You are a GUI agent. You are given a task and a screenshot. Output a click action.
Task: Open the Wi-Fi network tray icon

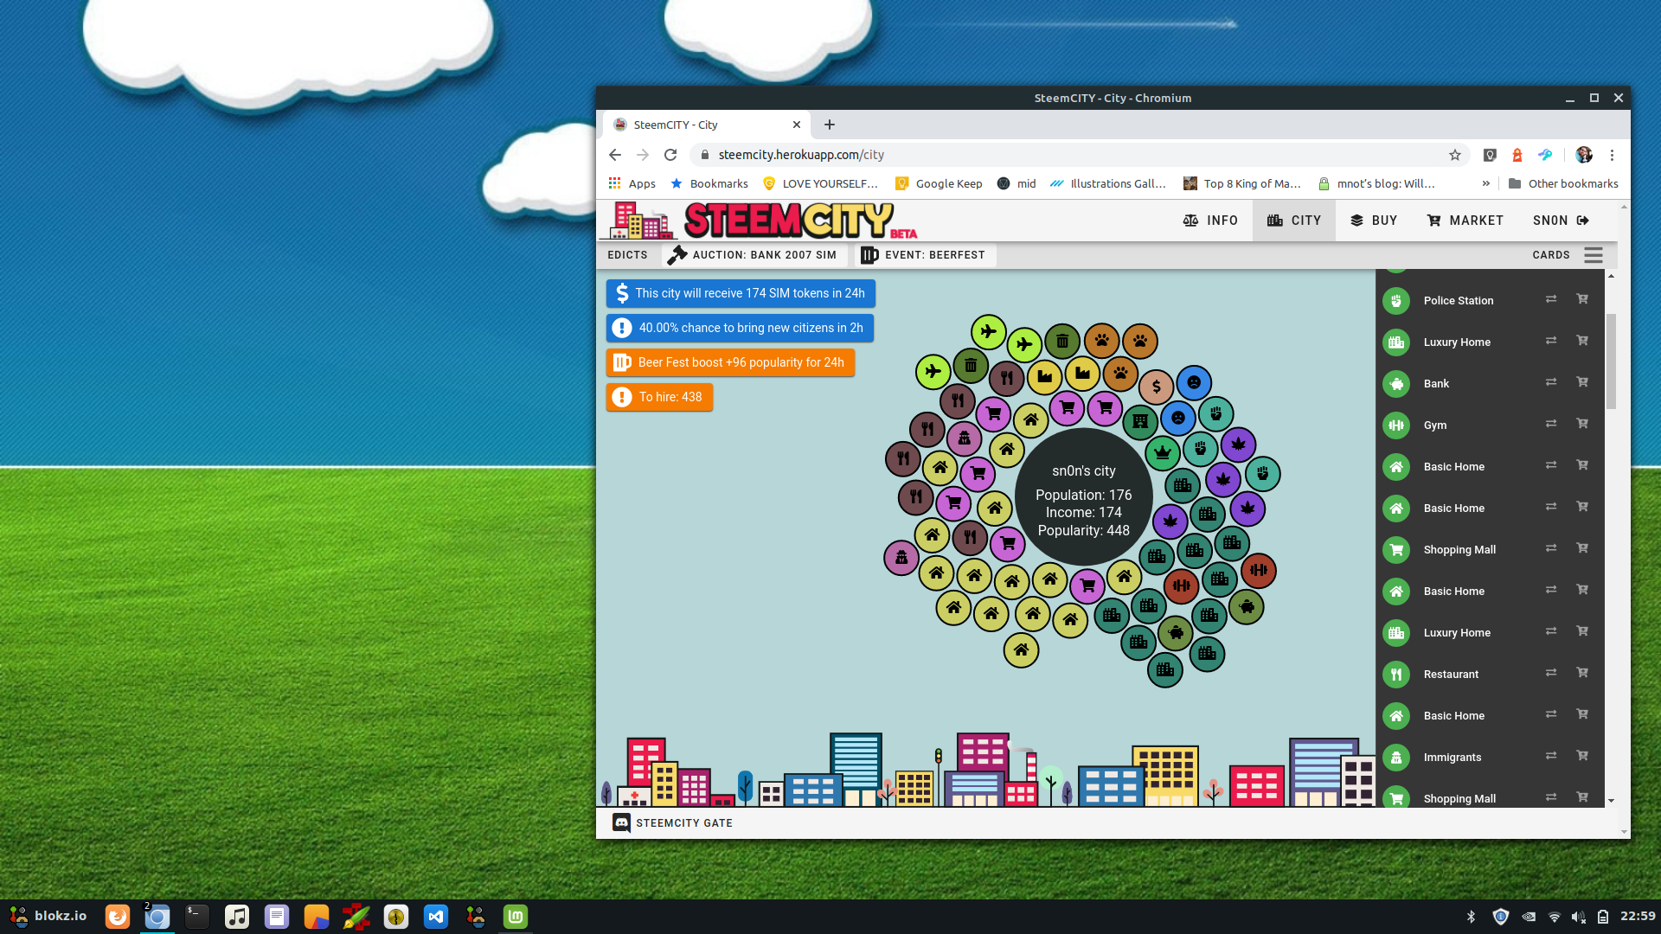pyautogui.click(x=1554, y=917)
